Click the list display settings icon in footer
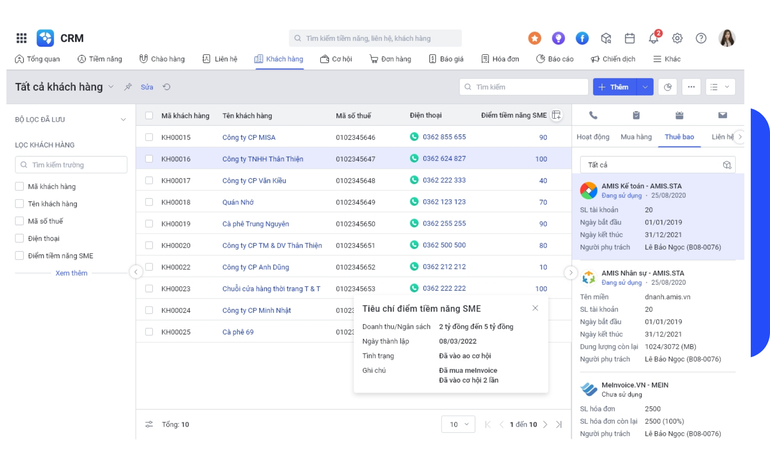770x464 pixels. [149, 424]
